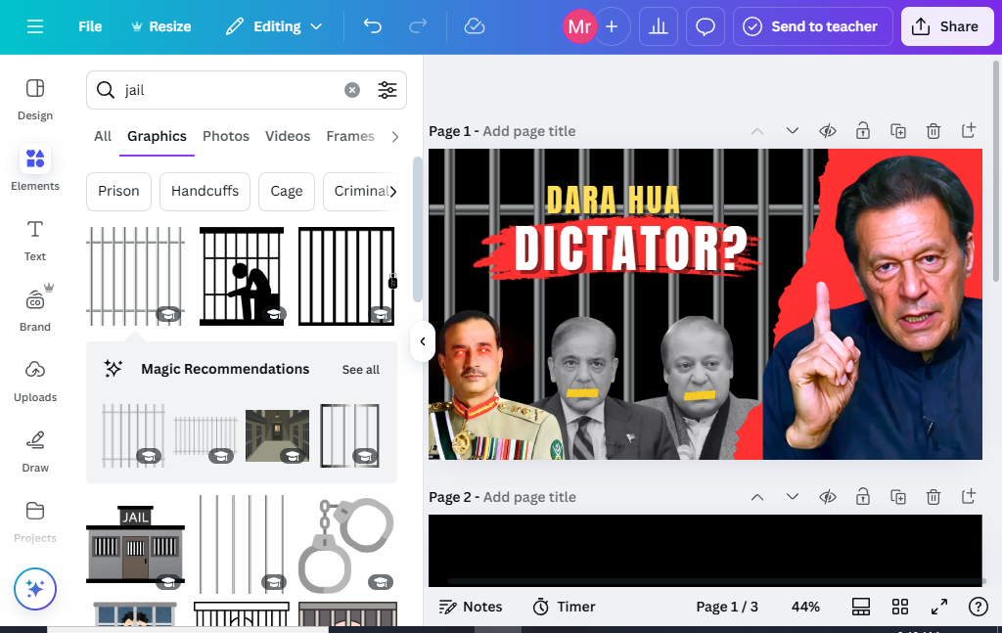
Task: Toggle the lock on Page 2
Action: coord(863,497)
